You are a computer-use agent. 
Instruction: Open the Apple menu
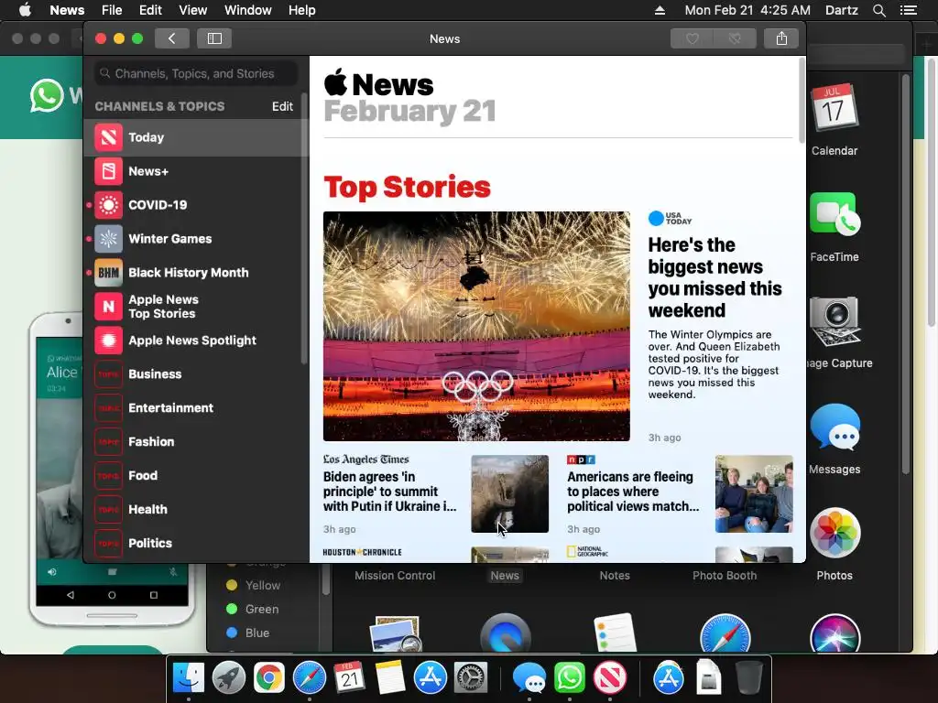[25, 10]
